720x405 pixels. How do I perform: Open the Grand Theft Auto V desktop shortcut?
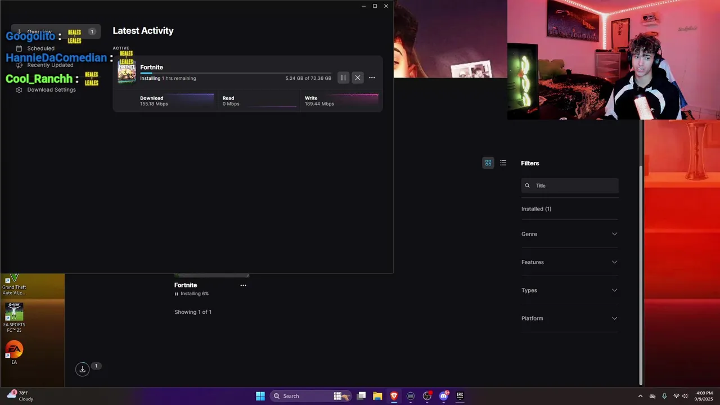click(x=14, y=283)
